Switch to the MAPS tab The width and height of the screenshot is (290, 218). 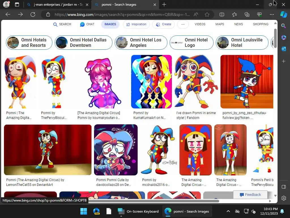tap(220, 24)
